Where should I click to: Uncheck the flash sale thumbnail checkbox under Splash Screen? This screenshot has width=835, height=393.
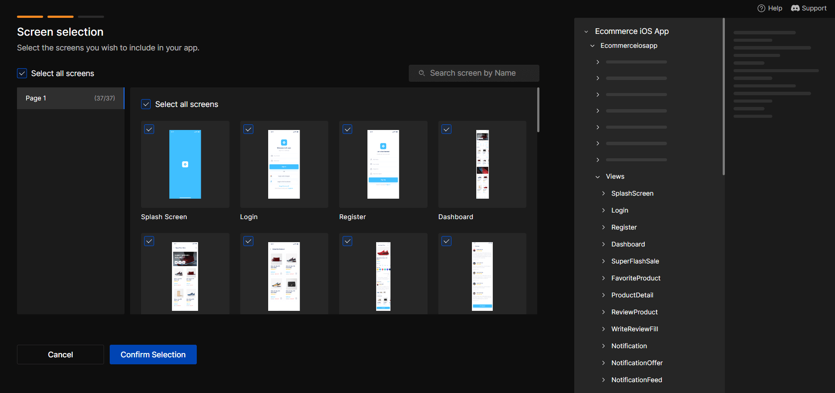pyautogui.click(x=149, y=241)
